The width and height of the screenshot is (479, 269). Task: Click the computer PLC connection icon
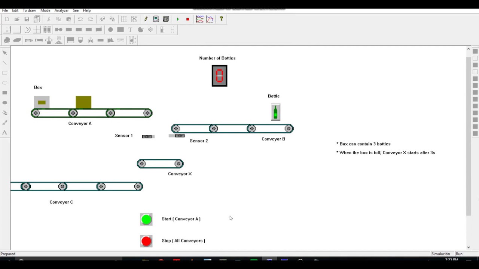[156, 19]
